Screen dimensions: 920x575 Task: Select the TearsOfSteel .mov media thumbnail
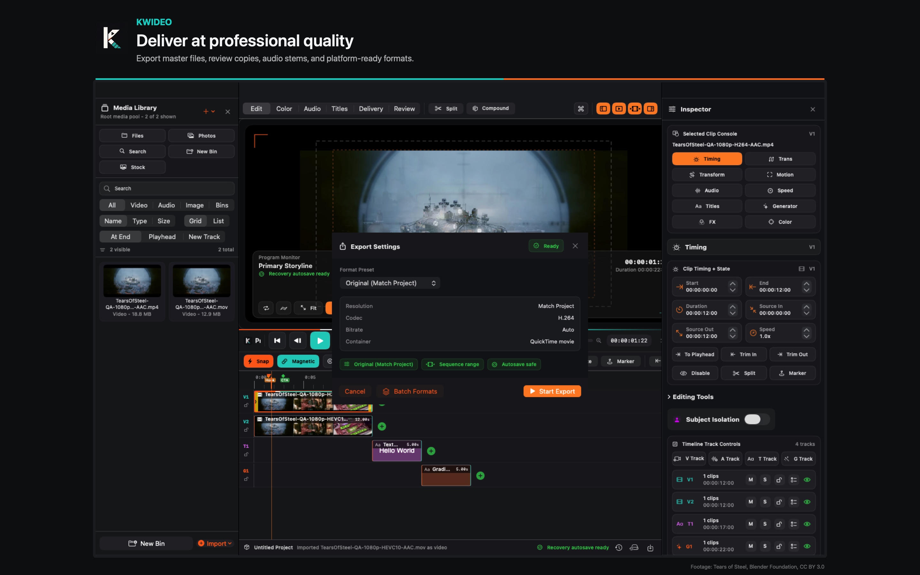202,291
